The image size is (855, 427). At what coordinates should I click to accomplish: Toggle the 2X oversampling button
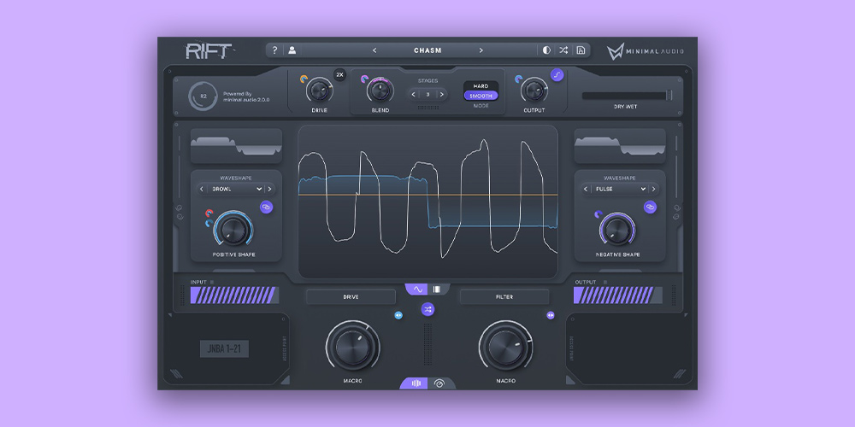pyautogui.click(x=339, y=75)
